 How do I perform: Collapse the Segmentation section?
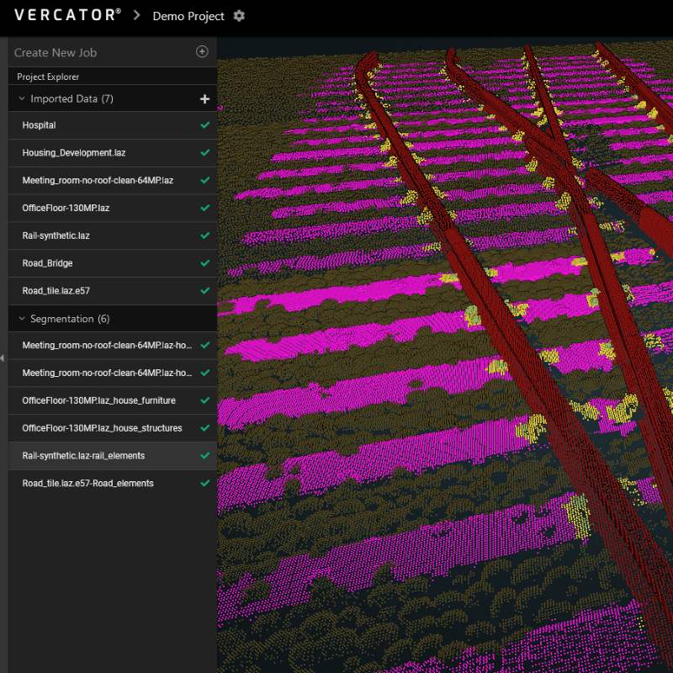[20, 319]
